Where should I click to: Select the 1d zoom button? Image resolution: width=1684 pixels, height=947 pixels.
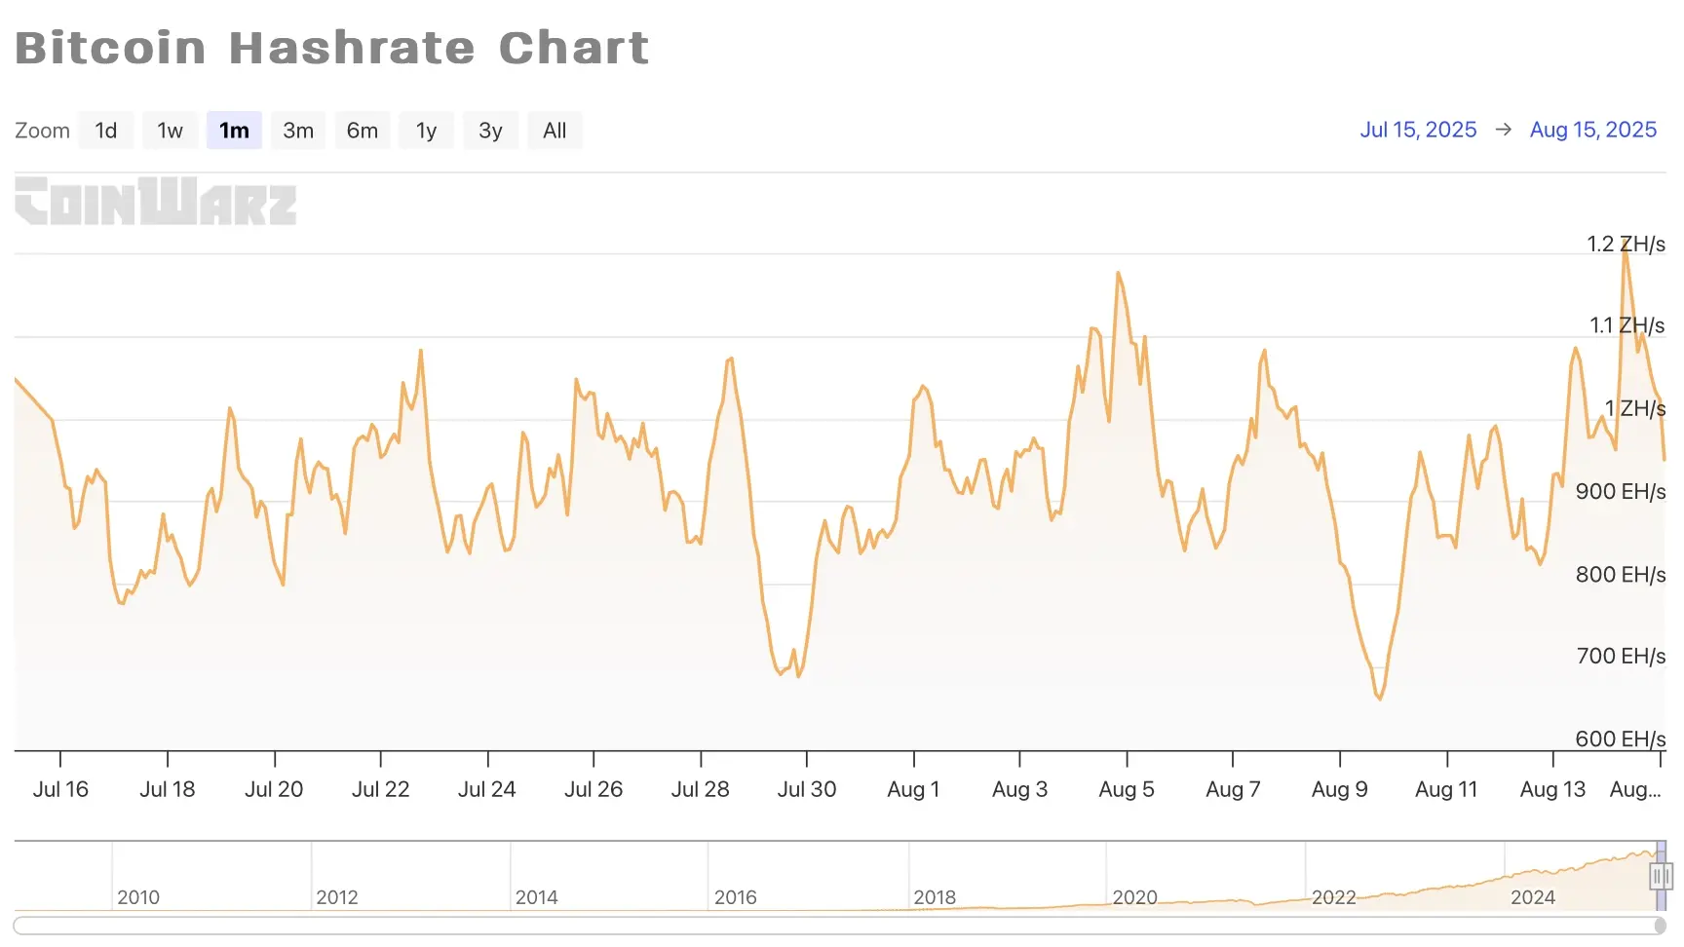[105, 131]
